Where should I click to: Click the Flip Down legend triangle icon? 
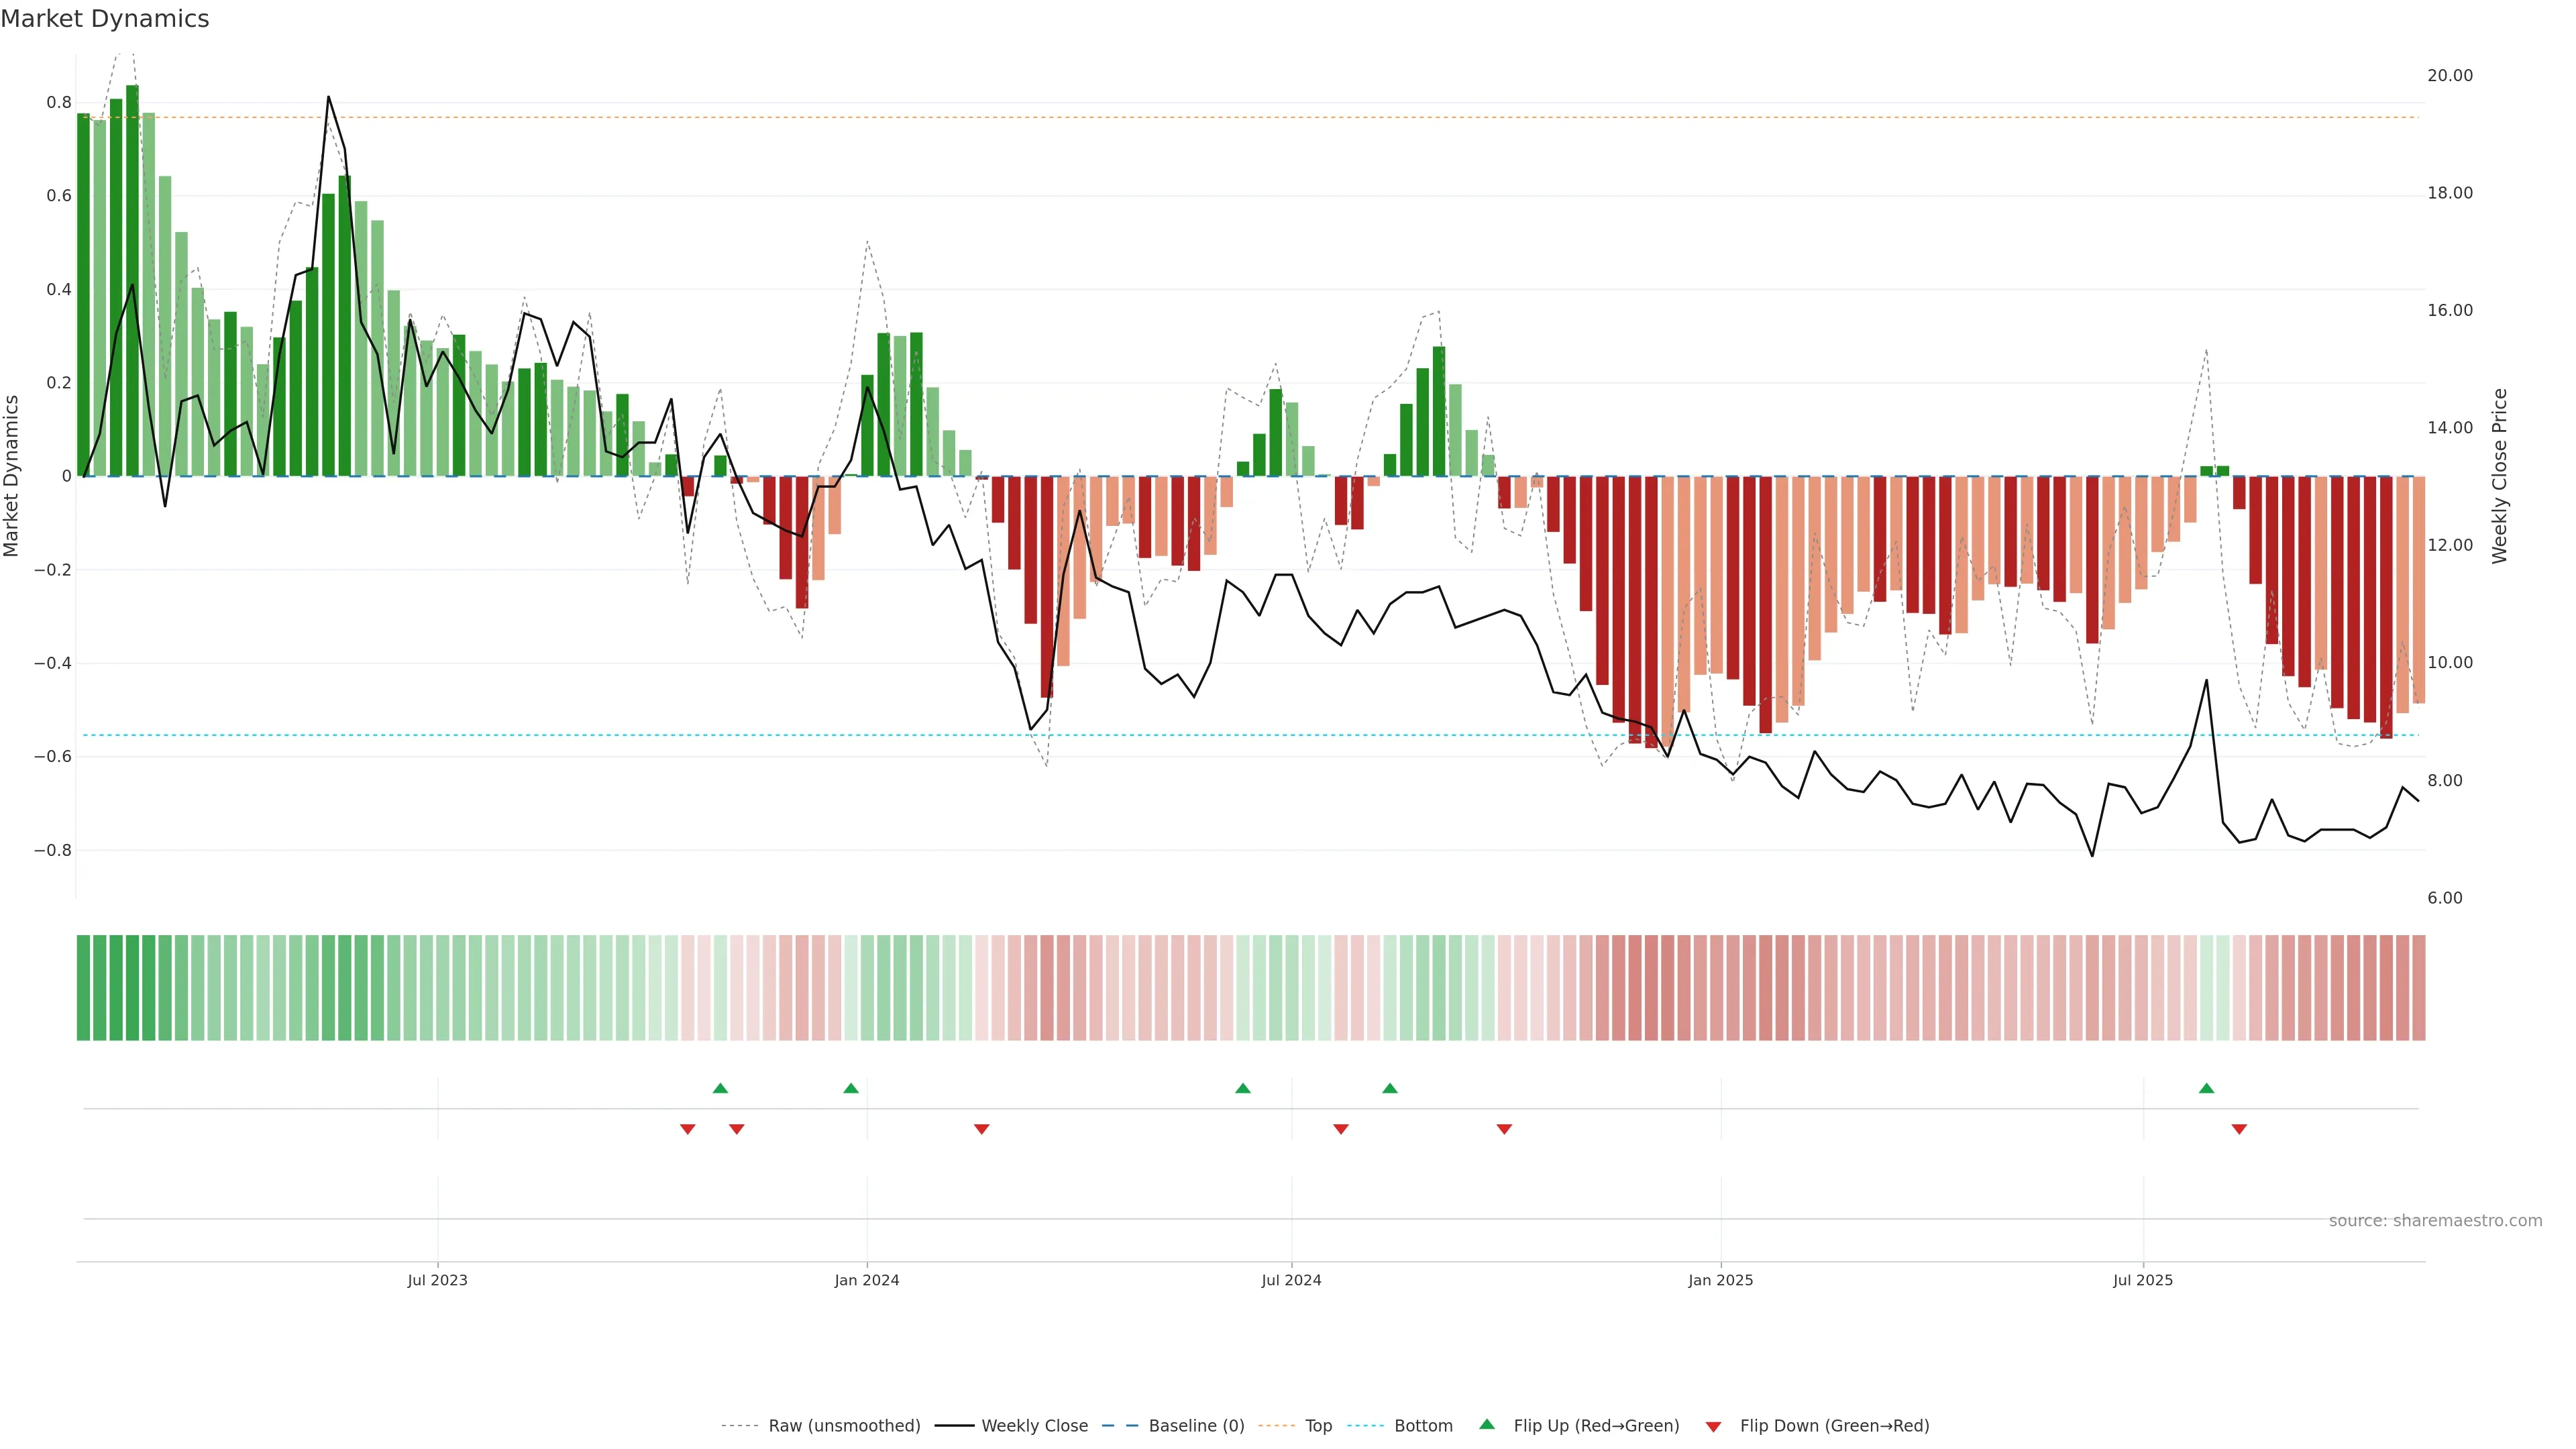click(x=1713, y=1426)
